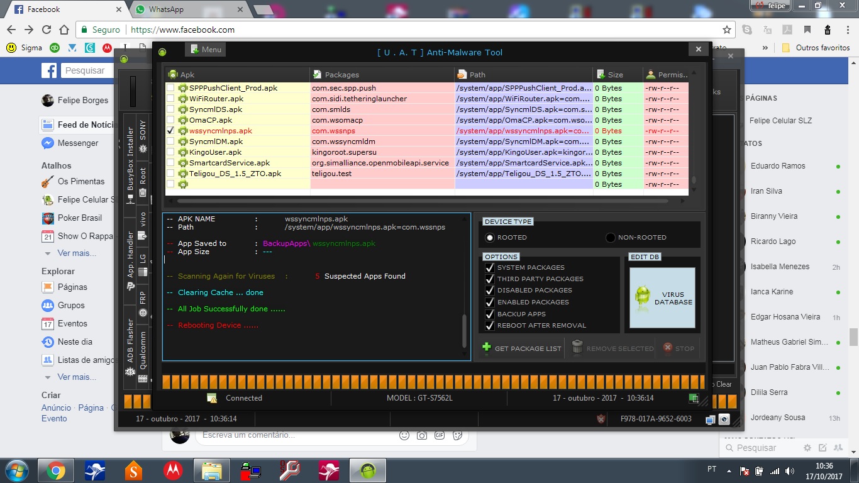This screenshot has width=859, height=483.
Task: Sort by the Size column header
Action: (x=618, y=74)
